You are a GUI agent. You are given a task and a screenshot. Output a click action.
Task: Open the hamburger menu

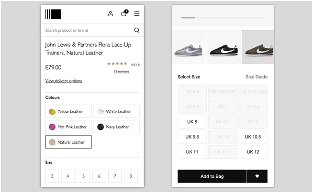tap(137, 14)
